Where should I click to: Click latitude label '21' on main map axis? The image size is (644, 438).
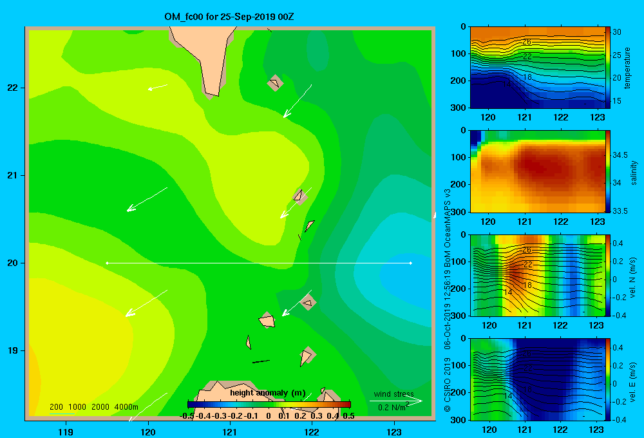pyautogui.click(x=13, y=175)
